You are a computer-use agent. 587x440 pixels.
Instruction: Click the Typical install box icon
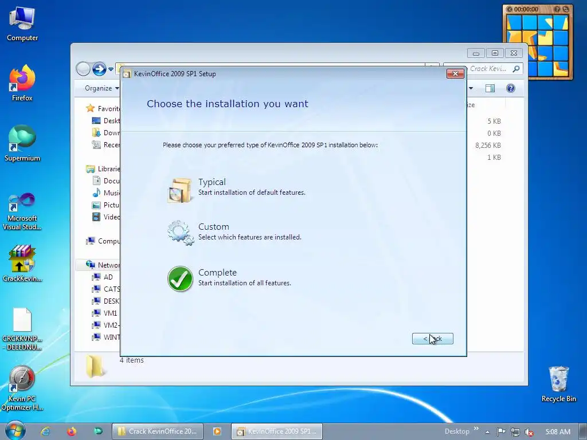[x=179, y=190]
